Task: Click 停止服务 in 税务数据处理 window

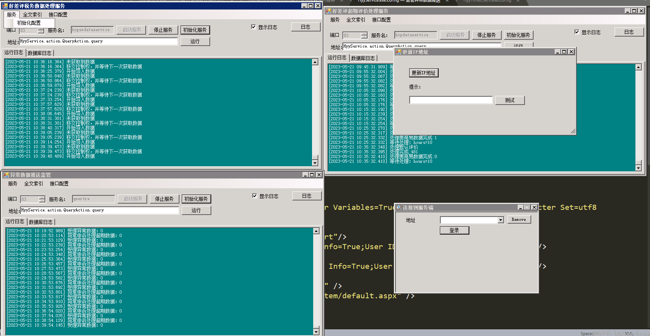Action: (x=163, y=30)
